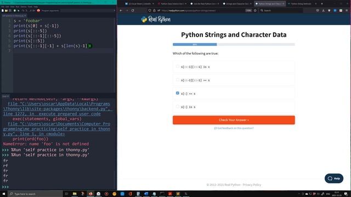Switch to Python Data Science browser tab

172,4
